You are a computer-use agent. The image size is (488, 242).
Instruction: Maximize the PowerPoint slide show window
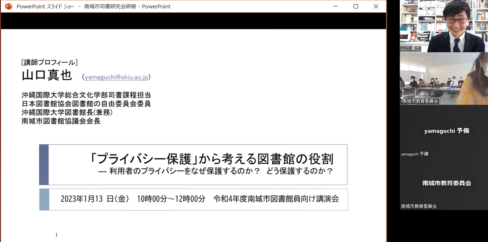coord(356,6)
